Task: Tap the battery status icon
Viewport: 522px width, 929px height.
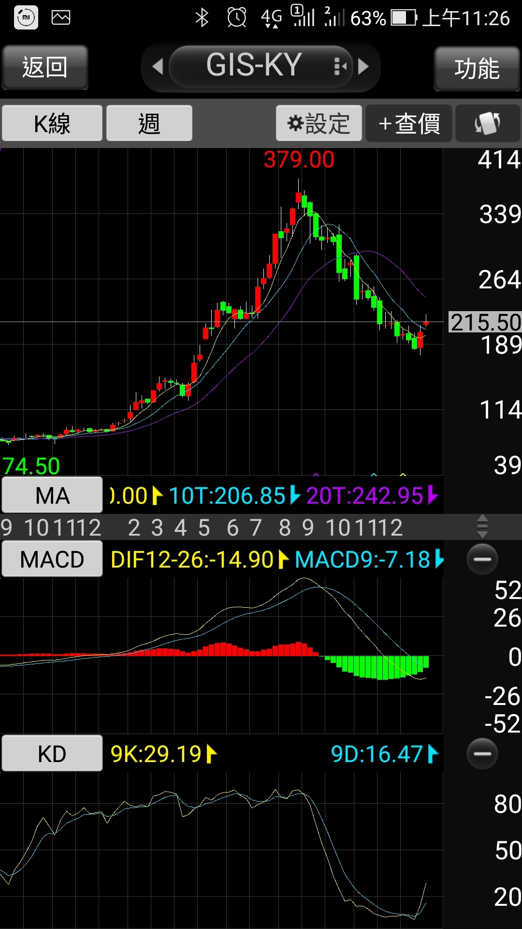Action: point(404,18)
